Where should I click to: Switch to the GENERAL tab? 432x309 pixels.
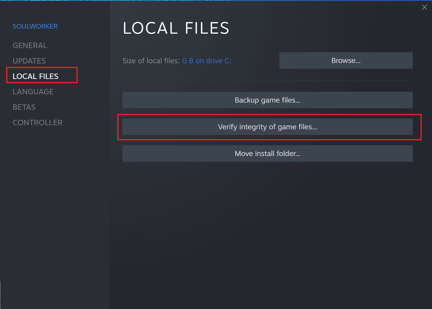click(x=30, y=45)
